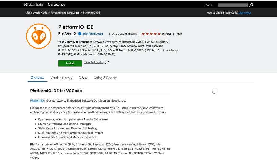Open the Version History tab
Image resolution: width=277 pixels, height=163 pixels.
[x=62, y=78]
